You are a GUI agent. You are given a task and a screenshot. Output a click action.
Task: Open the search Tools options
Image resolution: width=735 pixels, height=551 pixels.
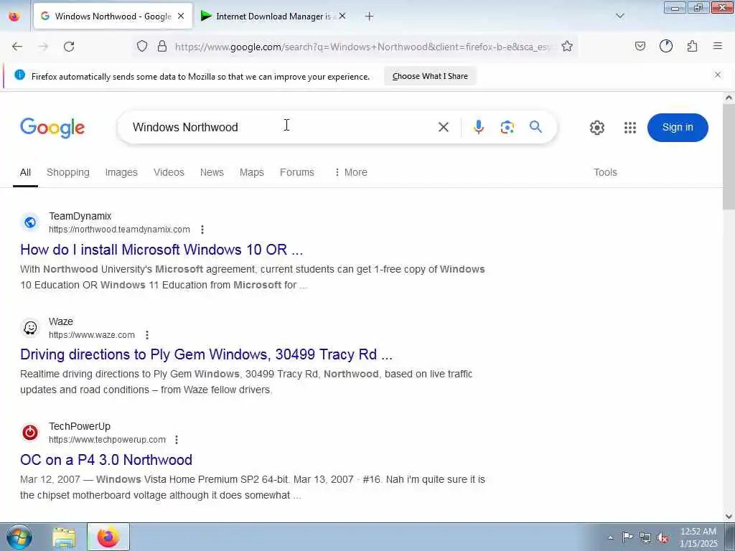pos(605,172)
